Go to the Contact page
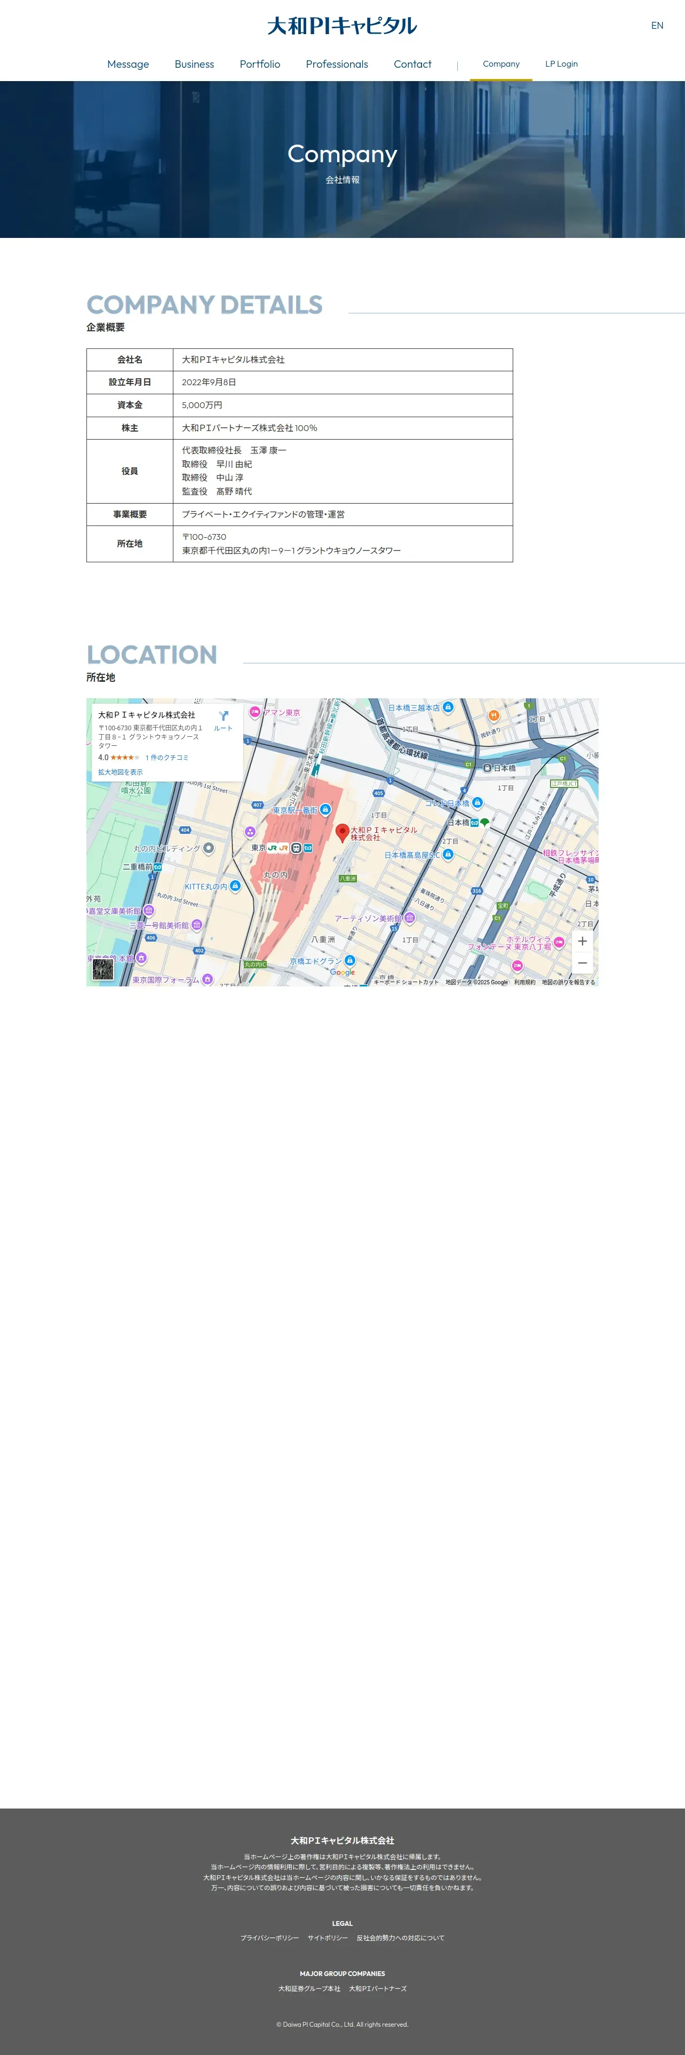Viewport: 685px width, 2055px height. [412, 64]
